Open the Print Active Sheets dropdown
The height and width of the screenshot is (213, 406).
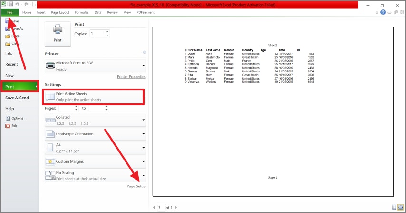point(93,97)
